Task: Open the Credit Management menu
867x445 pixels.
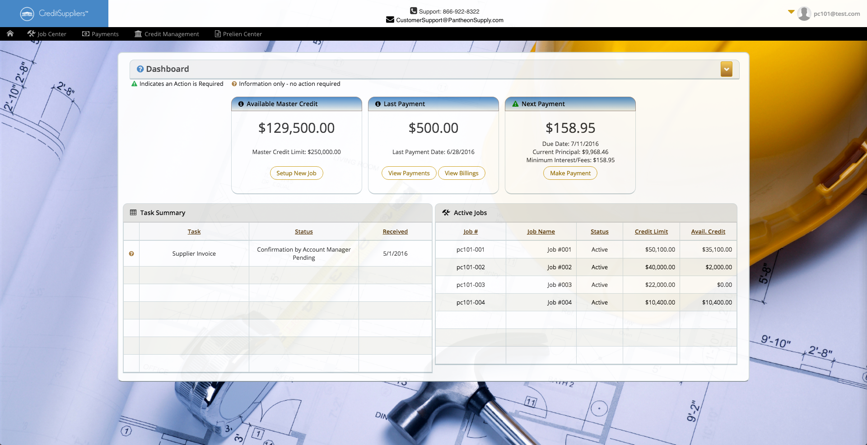Action: 167,34
